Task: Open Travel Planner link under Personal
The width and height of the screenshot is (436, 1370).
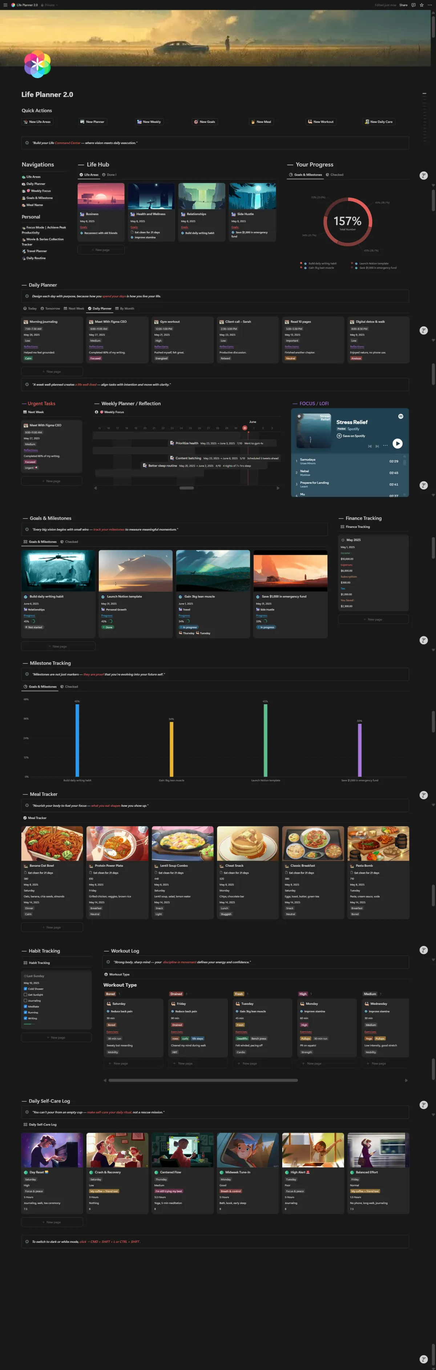Action: [x=35, y=251]
